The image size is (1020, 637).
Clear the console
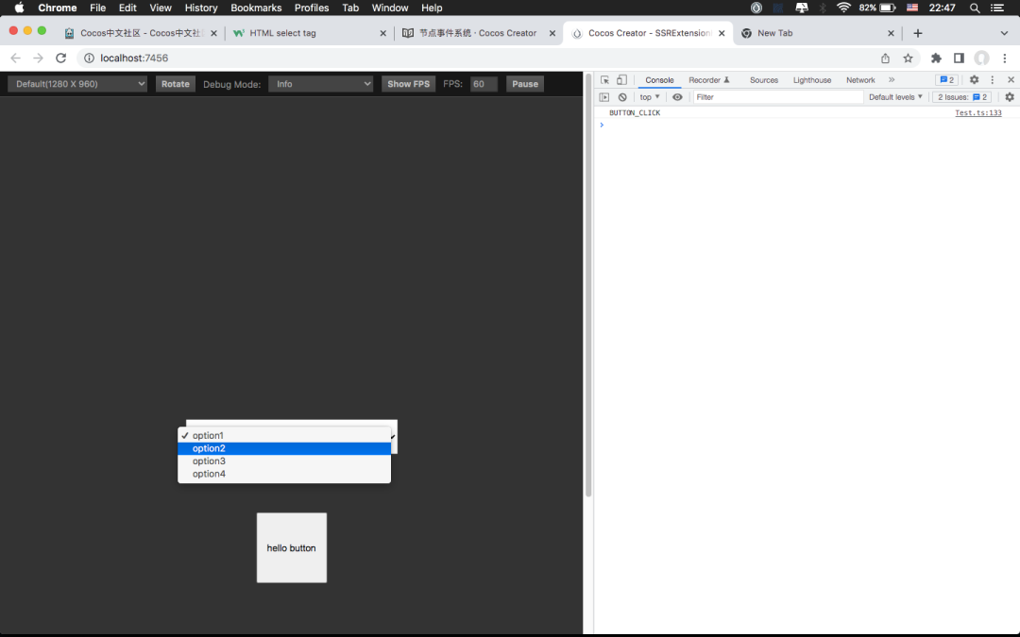click(x=622, y=97)
